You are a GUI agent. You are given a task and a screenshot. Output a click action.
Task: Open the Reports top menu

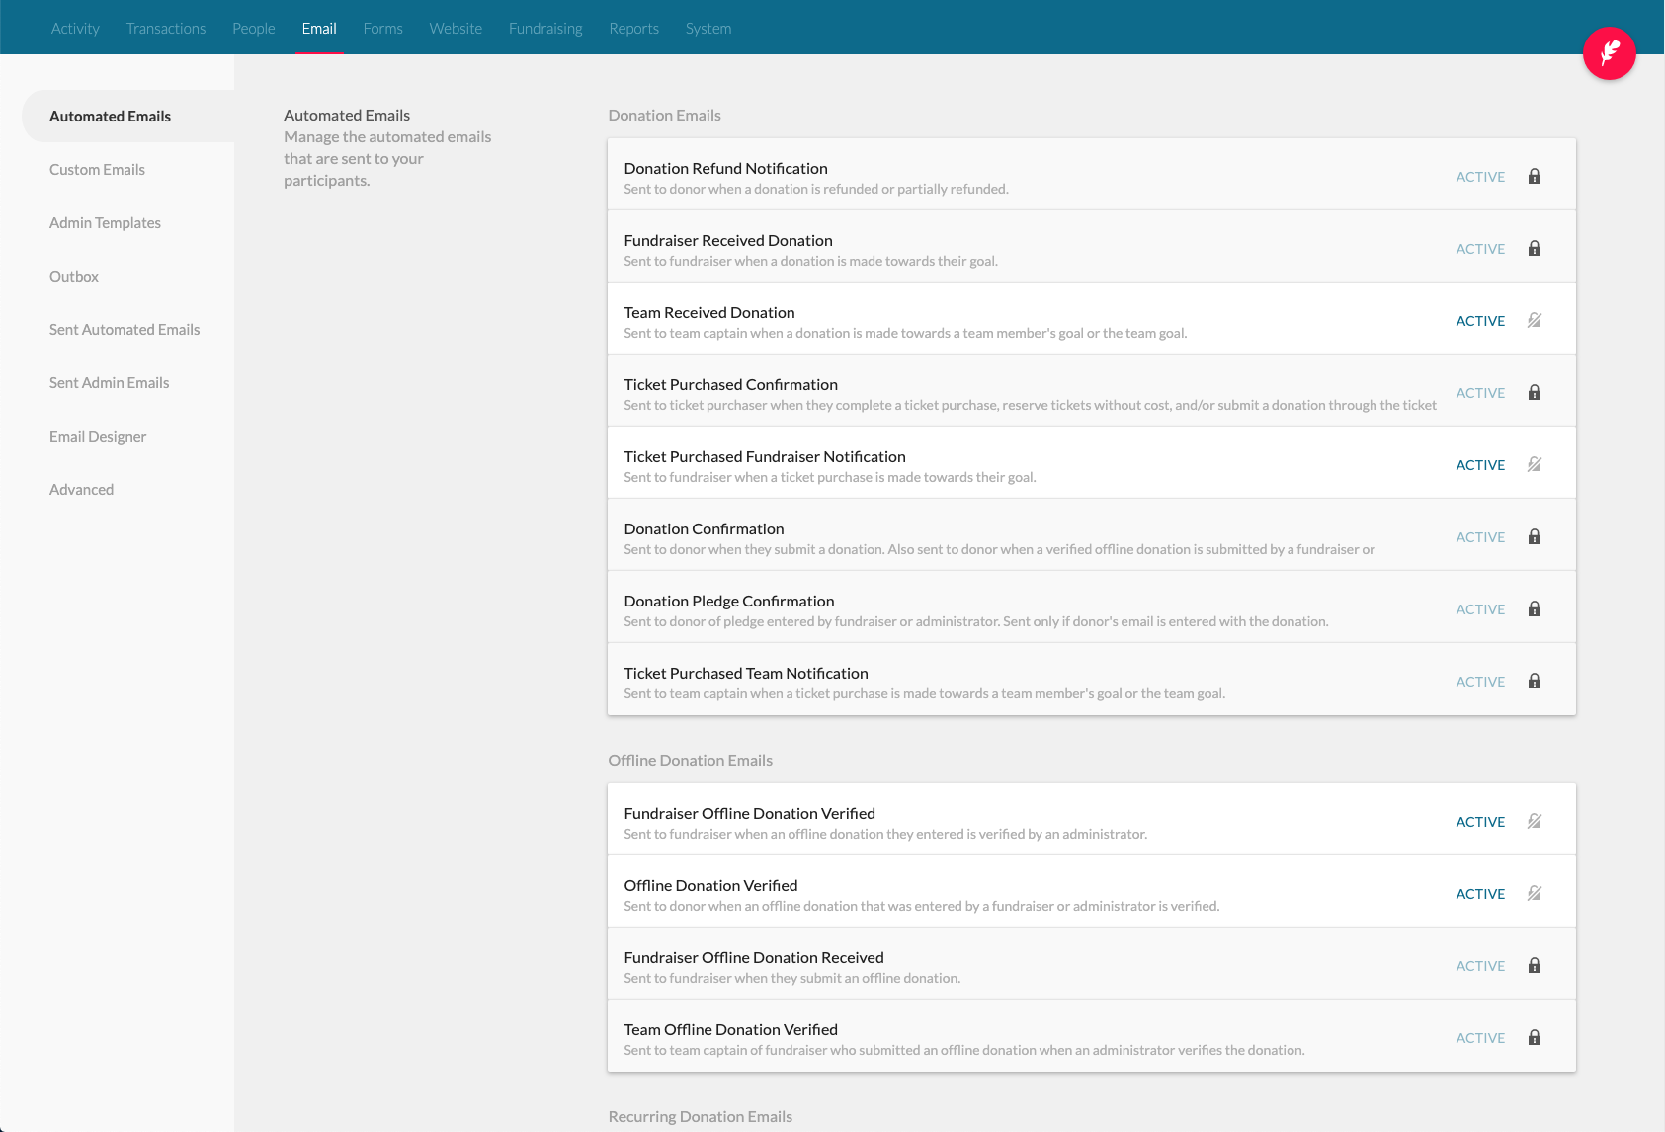(633, 29)
